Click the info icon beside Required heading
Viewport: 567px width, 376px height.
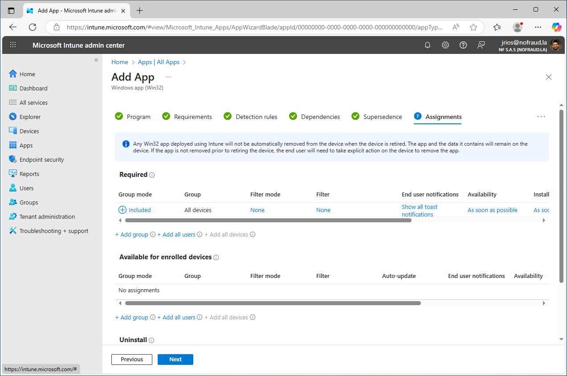[152, 175]
